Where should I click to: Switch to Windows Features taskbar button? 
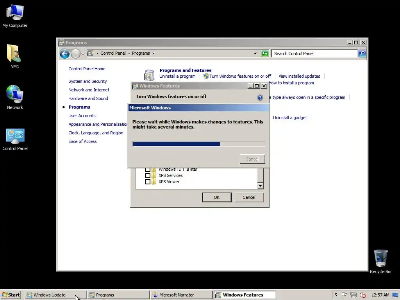click(245, 295)
